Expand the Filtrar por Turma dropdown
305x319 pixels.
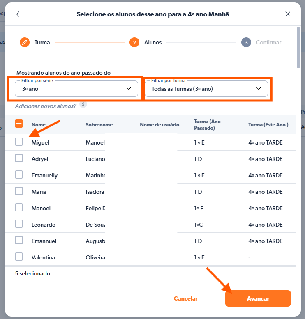click(x=206, y=89)
